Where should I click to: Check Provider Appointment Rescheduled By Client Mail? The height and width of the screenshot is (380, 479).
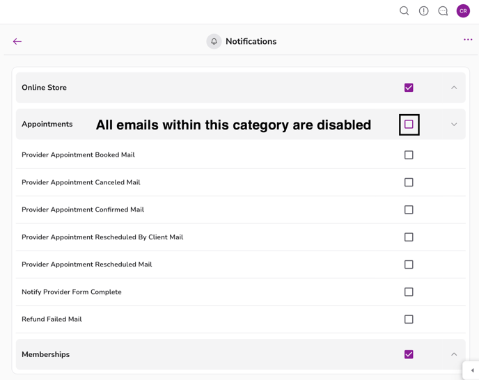(409, 237)
